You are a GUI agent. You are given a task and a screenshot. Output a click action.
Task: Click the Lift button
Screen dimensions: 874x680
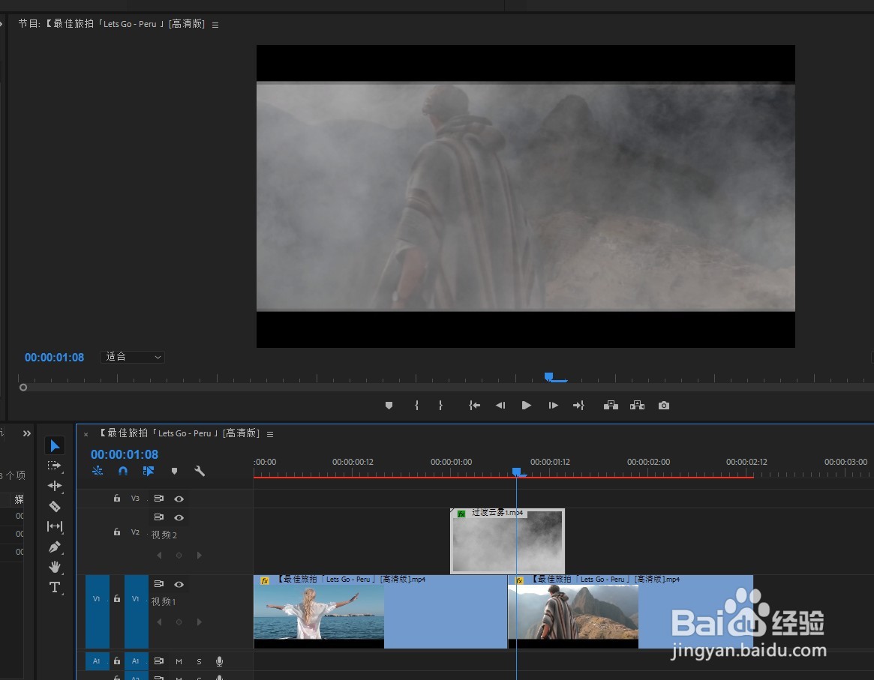[x=611, y=406]
